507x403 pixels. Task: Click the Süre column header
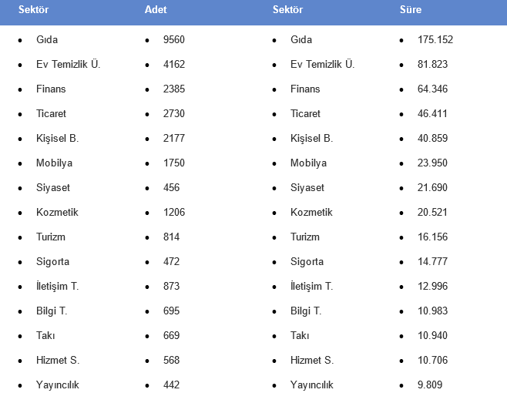tap(411, 9)
